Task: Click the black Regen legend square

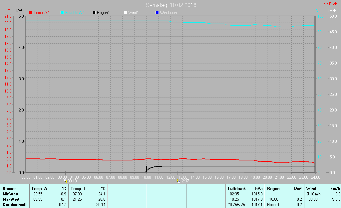Action: pyautogui.click(x=94, y=13)
